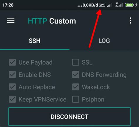Toggle the Auto Replace checkbox
This screenshot has height=127, width=139.
[12, 87]
